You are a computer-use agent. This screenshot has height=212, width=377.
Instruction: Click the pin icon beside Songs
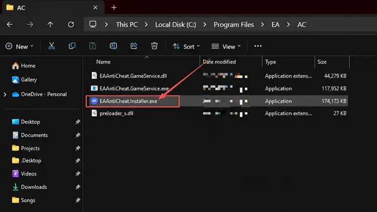(77, 200)
